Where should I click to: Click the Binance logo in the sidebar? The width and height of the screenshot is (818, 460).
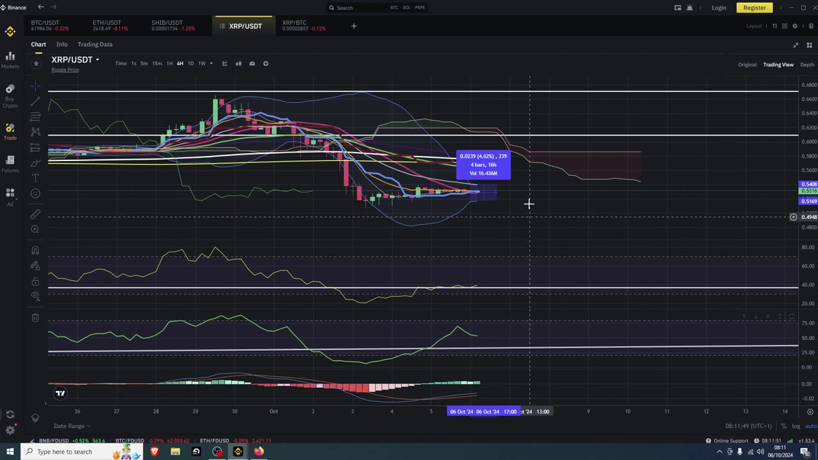(x=10, y=31)
